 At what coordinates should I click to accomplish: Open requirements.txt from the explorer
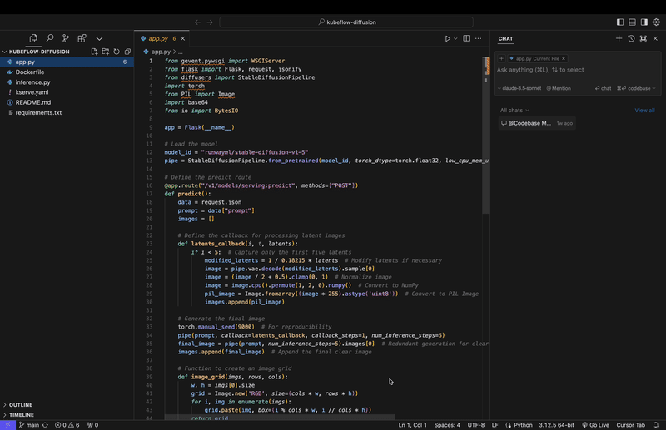[x=67, y=112]
